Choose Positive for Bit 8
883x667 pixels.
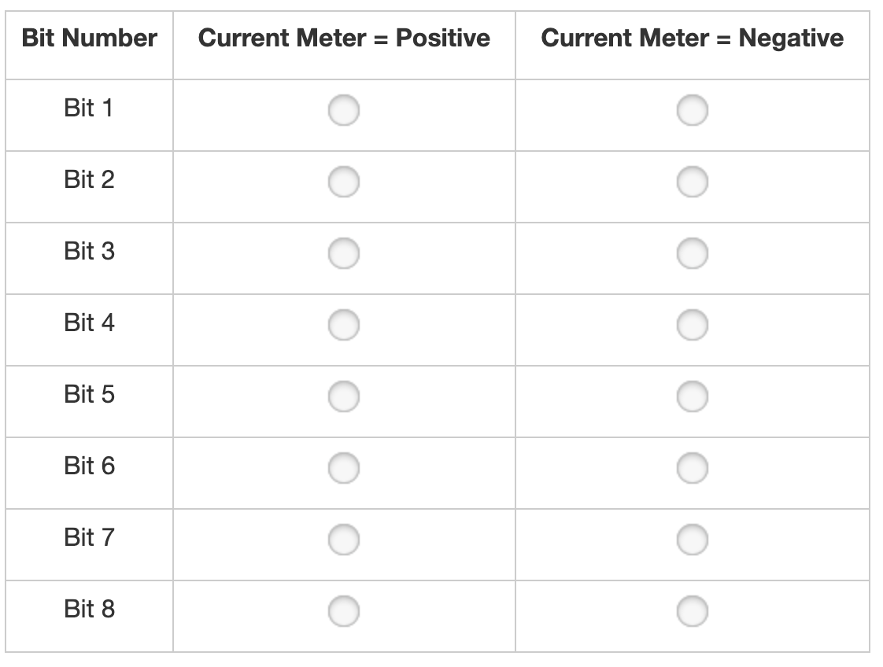344,612
